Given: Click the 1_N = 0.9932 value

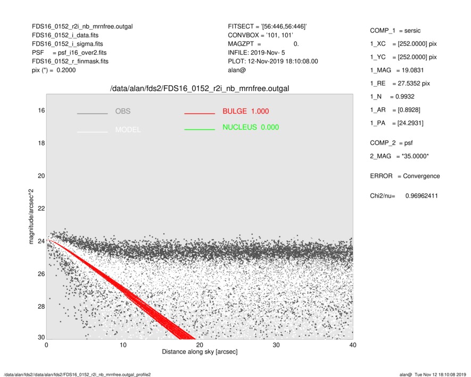Looking at the screenshot, I should [392, 96].
